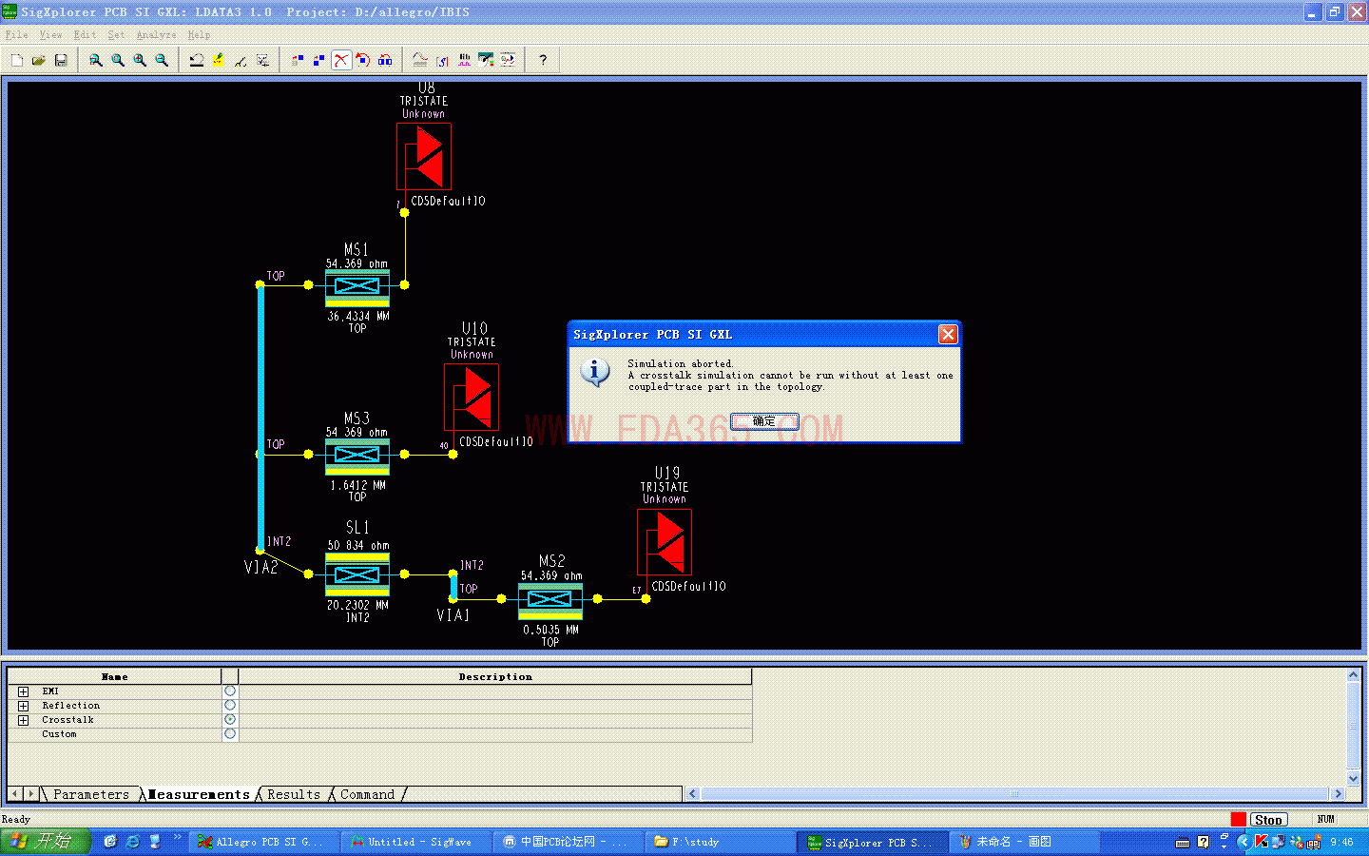Click the U10 tristate driver symbol
This screenshot has width=1369, height=856.
[472, 397]
